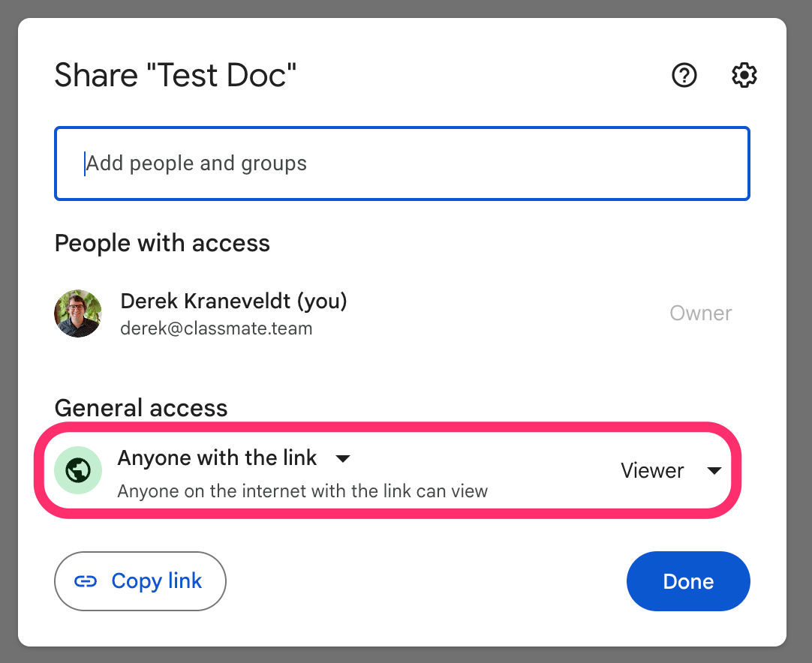Click the Owner role label
812x663 pixels.
[x=701, y=313]
